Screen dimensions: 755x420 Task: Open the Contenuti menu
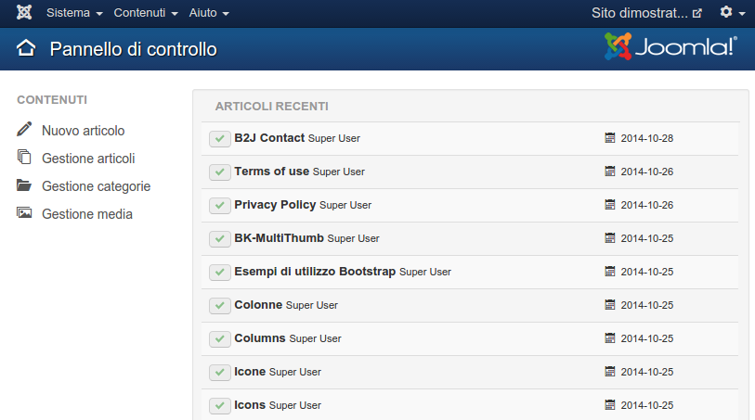click(146, 13)
